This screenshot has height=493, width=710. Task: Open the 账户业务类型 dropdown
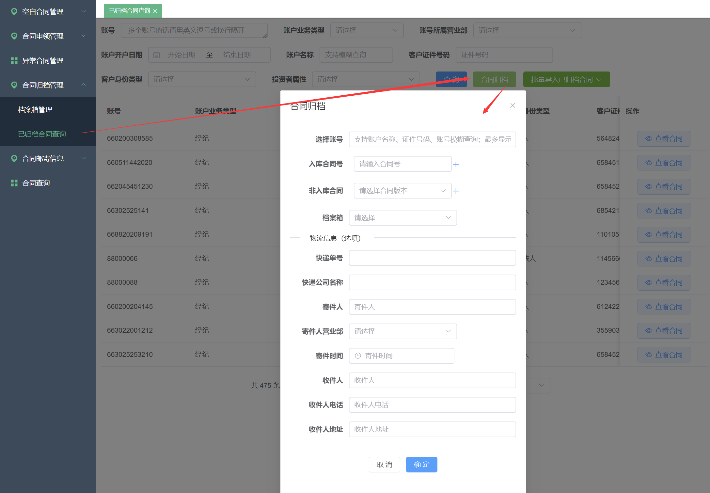pos(367,30)
